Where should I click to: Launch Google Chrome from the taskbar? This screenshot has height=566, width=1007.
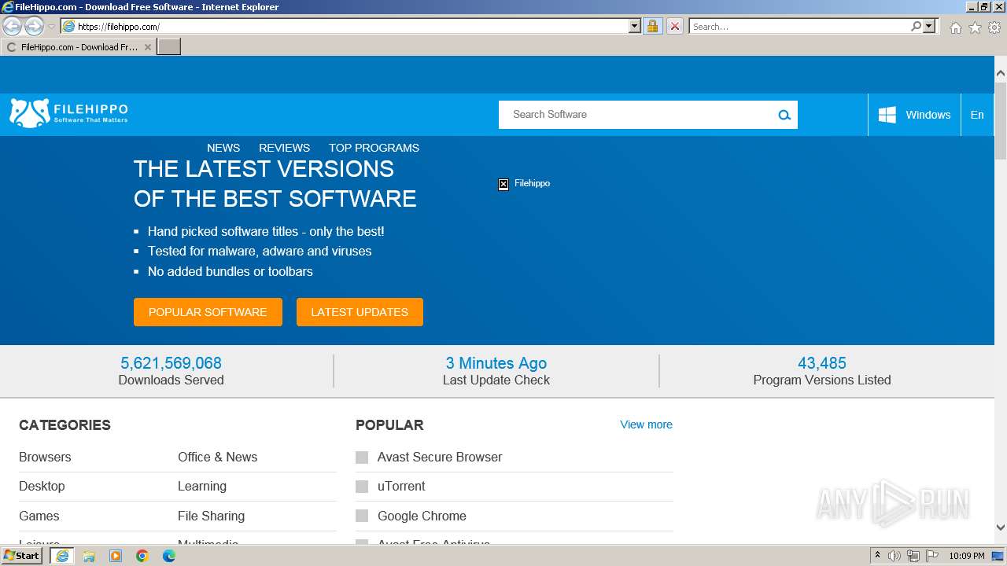coord(142,556)
